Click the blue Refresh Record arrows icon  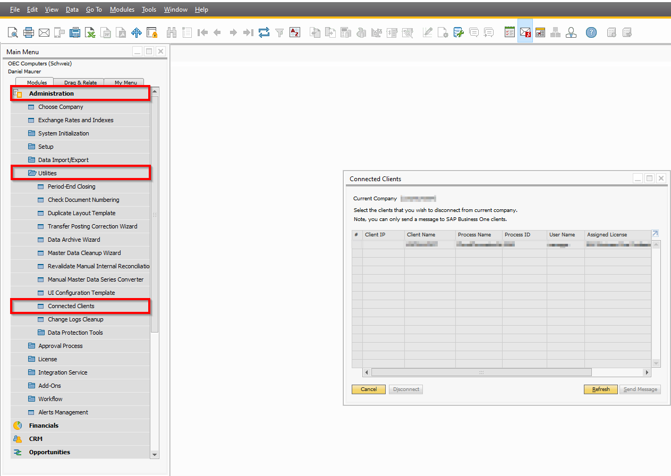coord(264,32)
